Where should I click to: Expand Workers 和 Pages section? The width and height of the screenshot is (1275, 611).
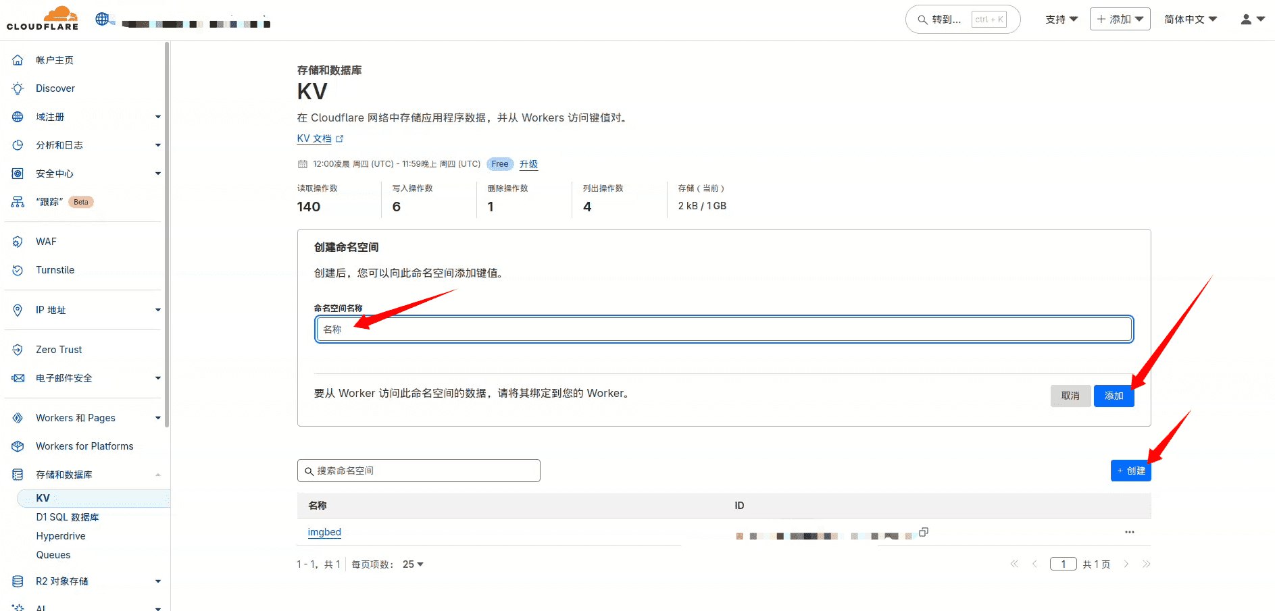tap(158, 418)
